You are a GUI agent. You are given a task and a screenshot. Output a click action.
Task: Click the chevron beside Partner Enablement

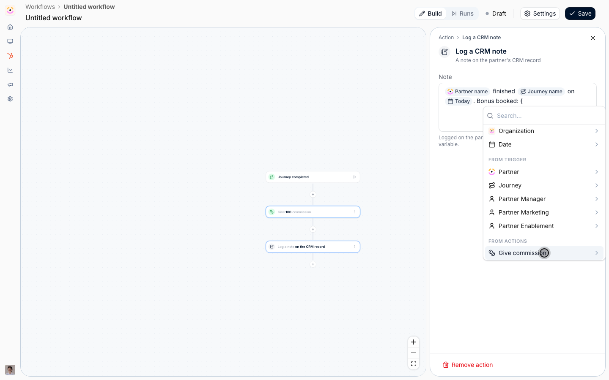tap(597, 226)
